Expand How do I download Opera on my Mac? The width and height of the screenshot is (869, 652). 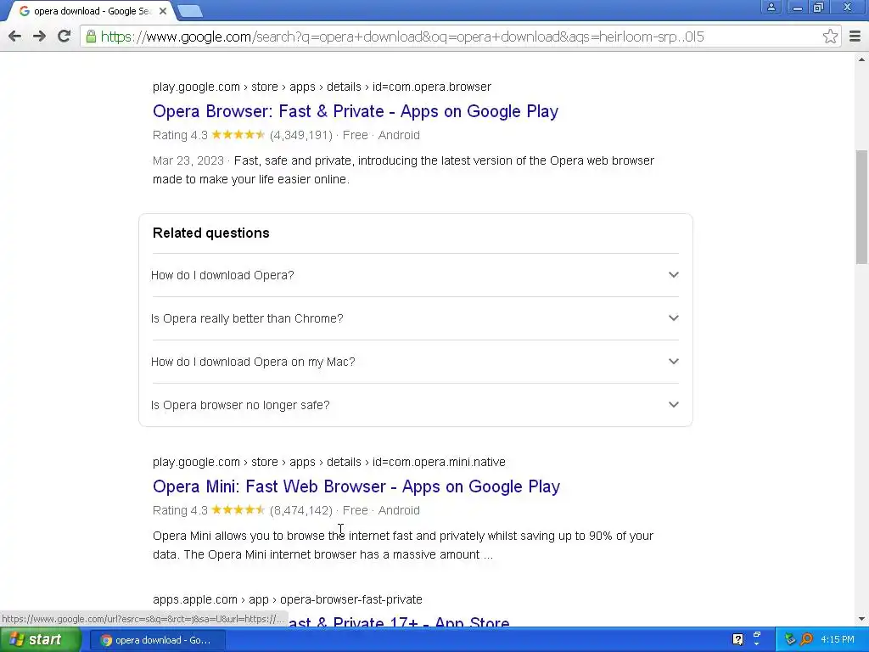415,362
